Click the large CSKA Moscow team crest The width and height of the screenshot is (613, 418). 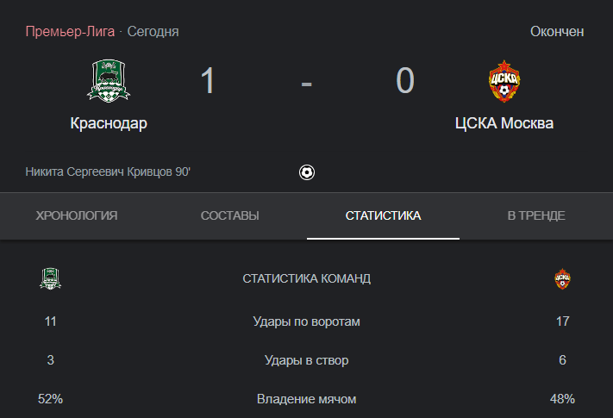504,81
